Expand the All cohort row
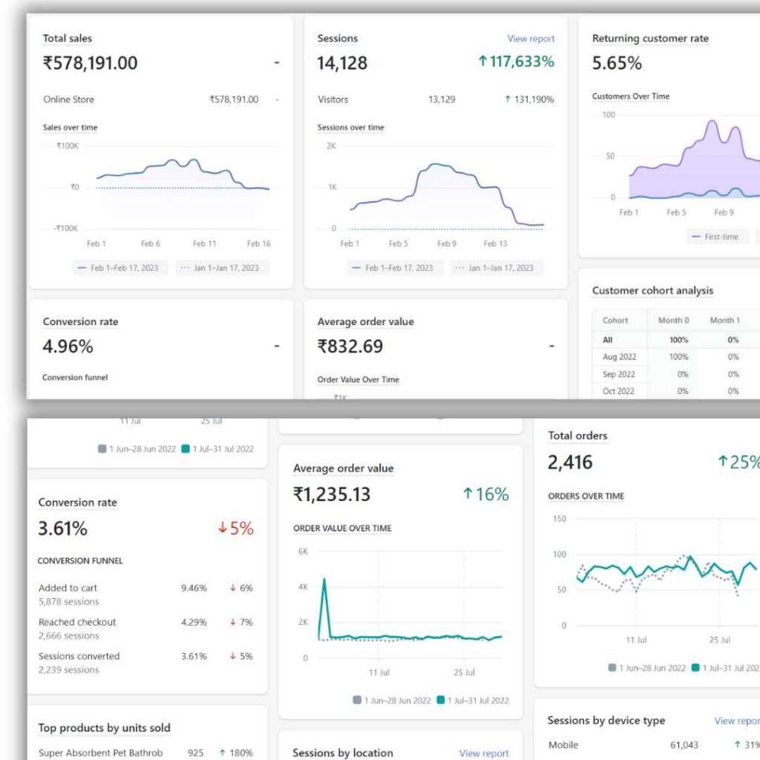Screen dimensions: 760x760 coord(608,340)
